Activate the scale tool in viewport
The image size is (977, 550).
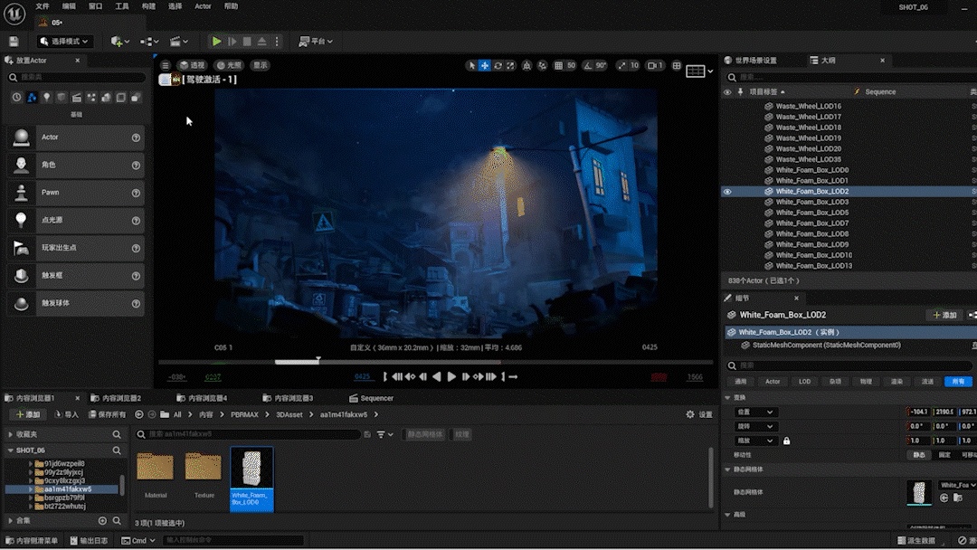(x=510, y=65)
